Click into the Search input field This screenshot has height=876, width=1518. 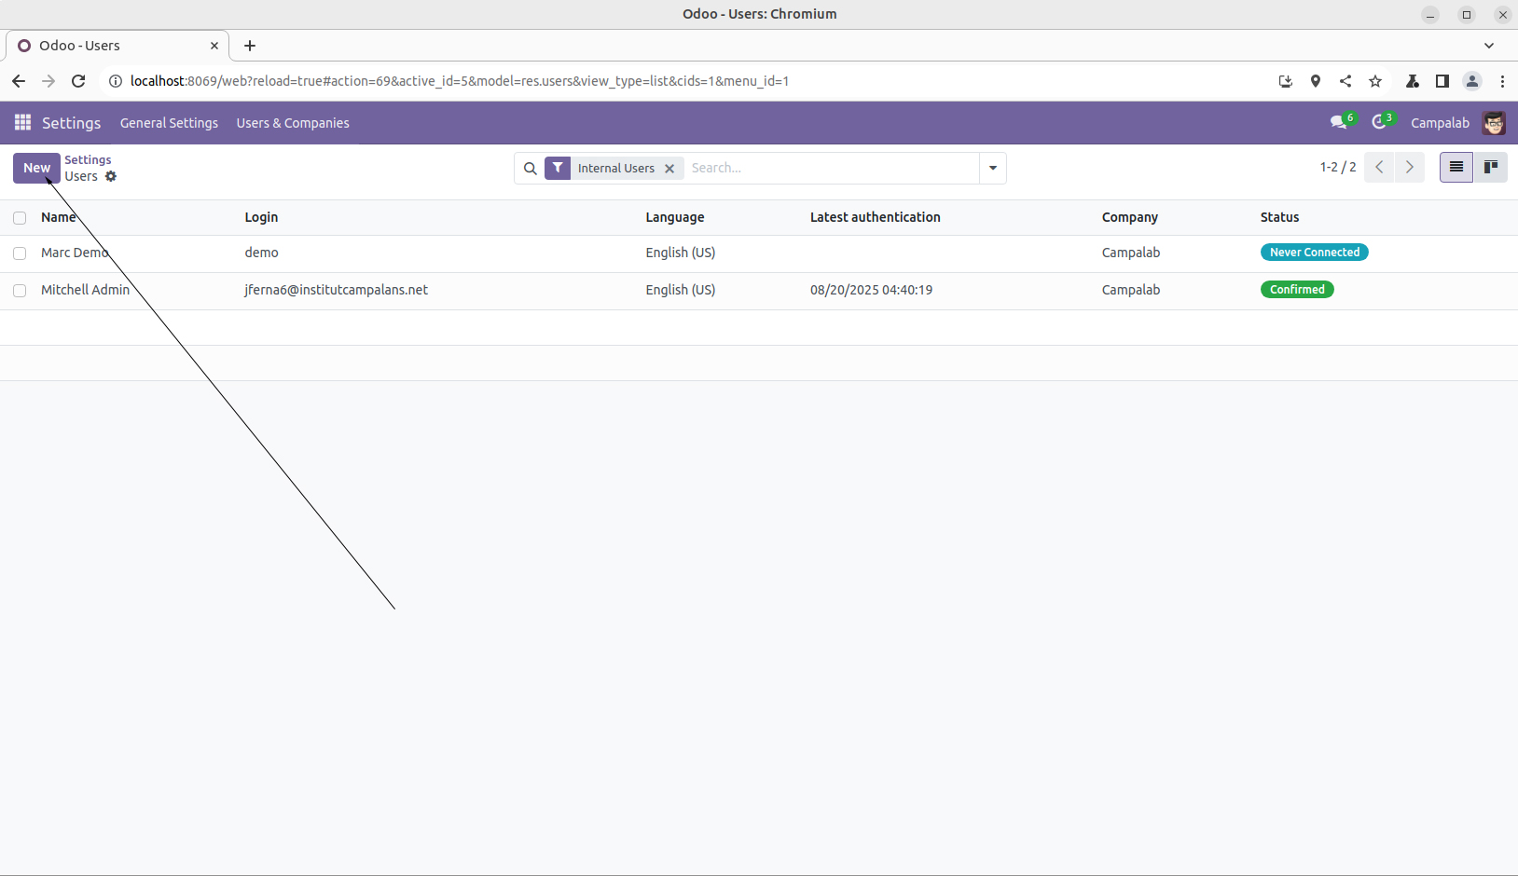click(830, 169)
